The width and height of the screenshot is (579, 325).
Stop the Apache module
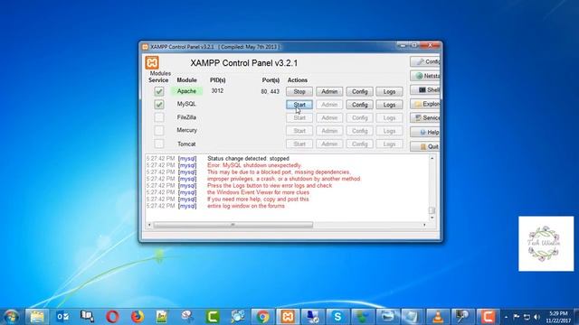point(299,91)
